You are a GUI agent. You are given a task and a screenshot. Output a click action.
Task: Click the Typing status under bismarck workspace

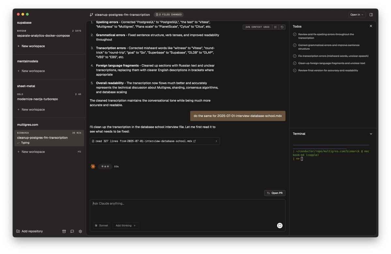25,143
